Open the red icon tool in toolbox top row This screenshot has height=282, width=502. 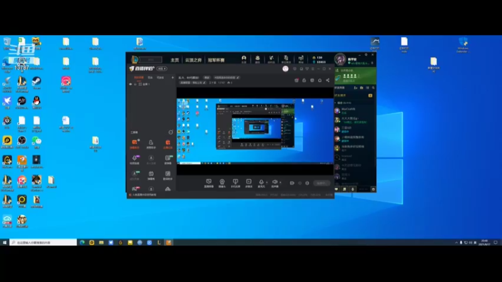(x=168, y=144)
